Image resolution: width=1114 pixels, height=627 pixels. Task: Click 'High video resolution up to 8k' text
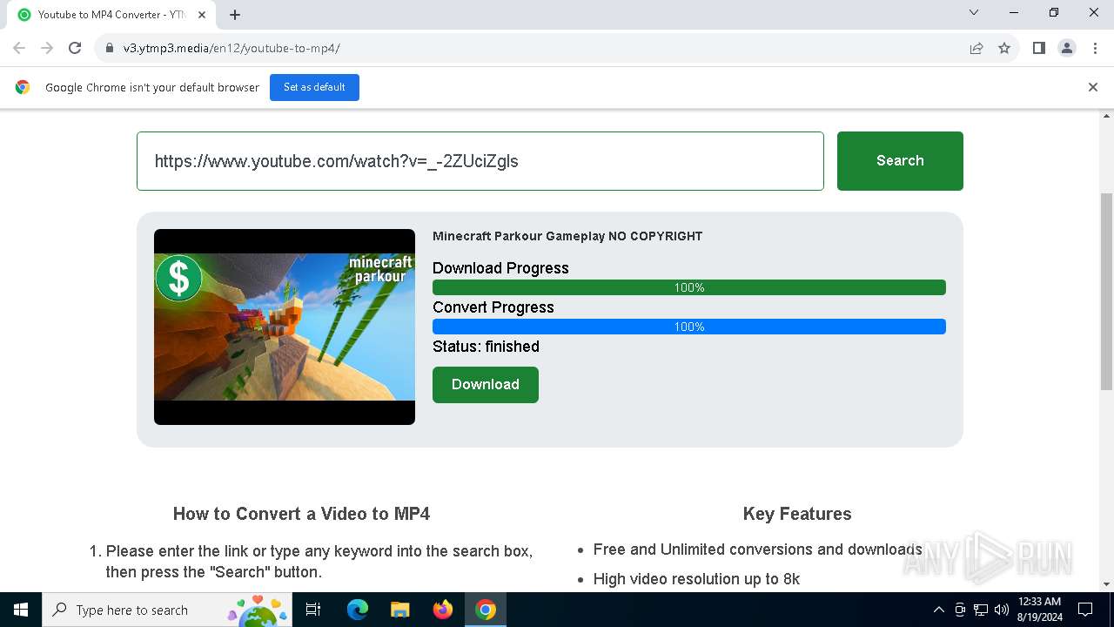tap(697, 579)
